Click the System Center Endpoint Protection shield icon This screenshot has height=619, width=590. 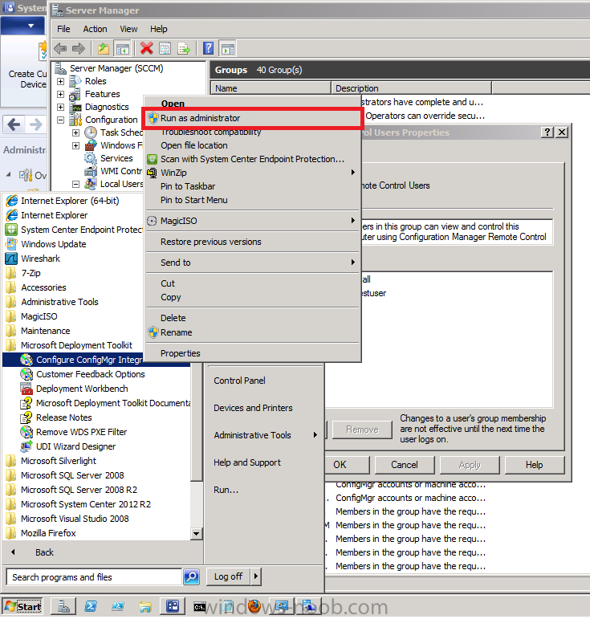(x=11, y=230)
